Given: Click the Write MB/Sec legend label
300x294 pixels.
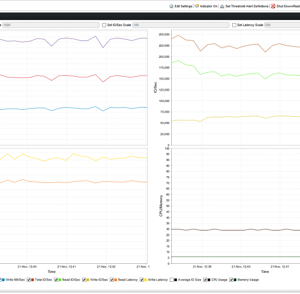Looking at the screenshot, I should [15, 280].
